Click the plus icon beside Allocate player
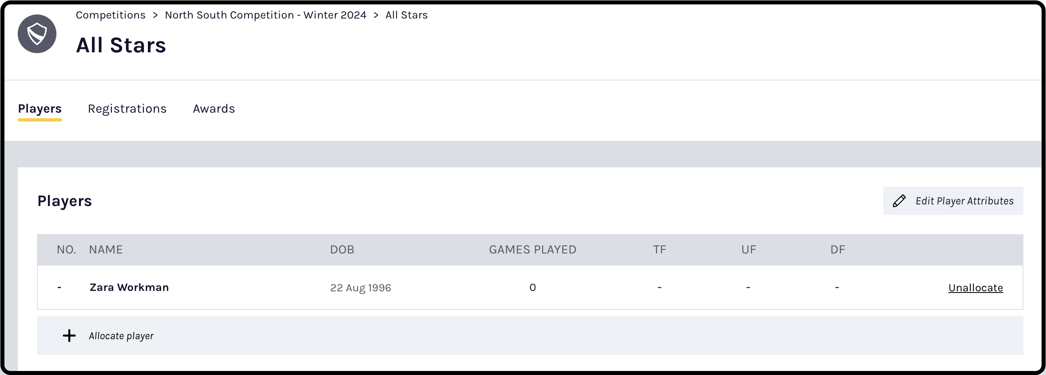The image size is (1046, 375). click(x=69, y=336)
